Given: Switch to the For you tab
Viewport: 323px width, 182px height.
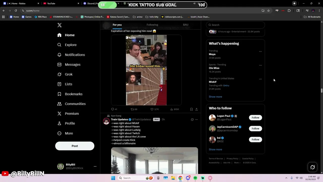Looking at the screenshot, I should (x=117, y=25).
